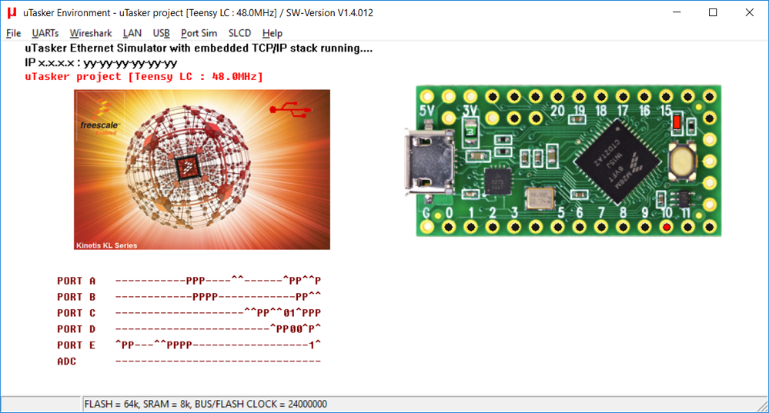769x413 pixels.
Task: Click the pin pad above label 19
Action: (x=579, y=96)
